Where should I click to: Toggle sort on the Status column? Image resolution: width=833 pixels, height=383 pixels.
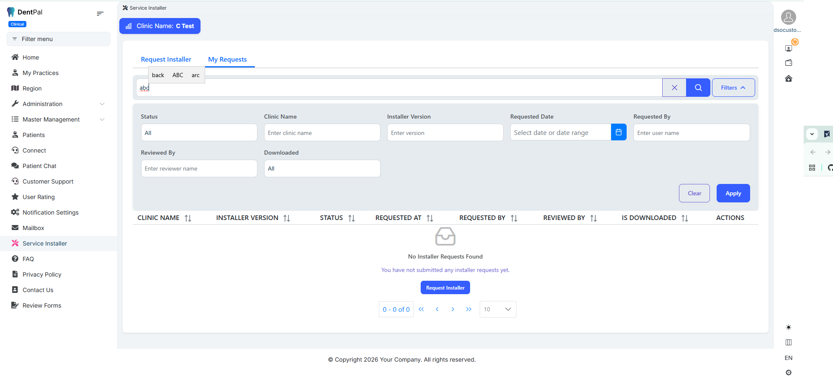click(352, 218)
